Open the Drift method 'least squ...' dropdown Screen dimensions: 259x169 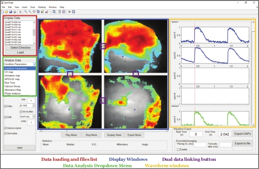tap(27, 117)
